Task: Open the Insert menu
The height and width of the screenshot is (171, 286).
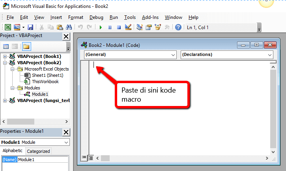Action: pos(56,17)
